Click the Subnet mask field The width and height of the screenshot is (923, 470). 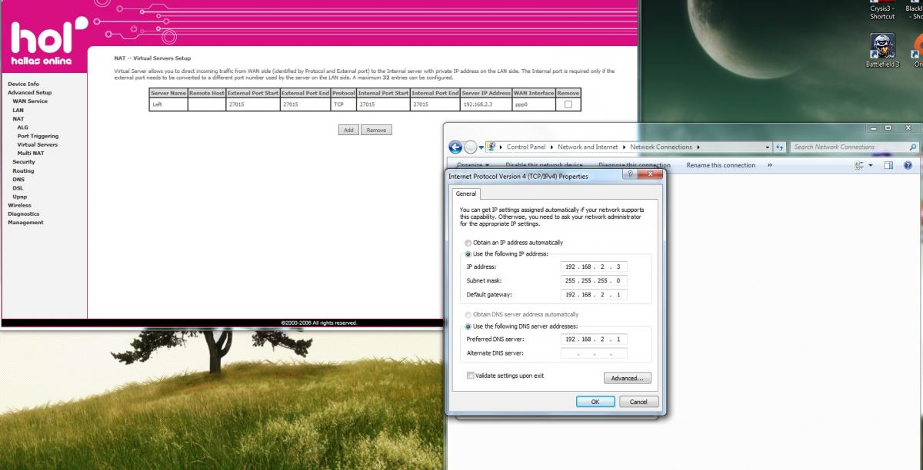[594, 280]
